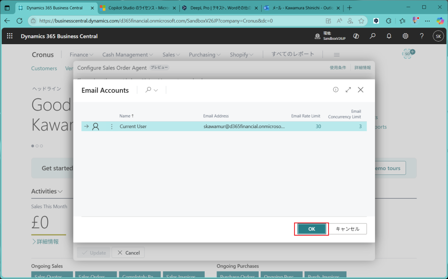The height and width of the screenshot is (279, 448).
Task: Sort by the Name column header
Action: (126, 116)
